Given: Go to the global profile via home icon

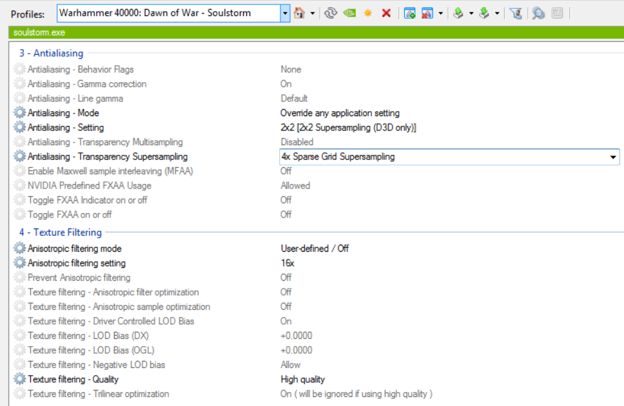Looking at the screenshot, I should 299,13.
